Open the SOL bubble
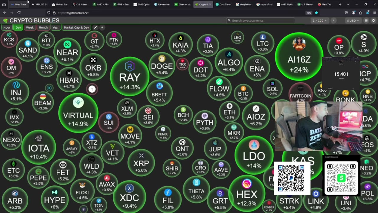Screen dimensions: 378x213 point(272,88)
